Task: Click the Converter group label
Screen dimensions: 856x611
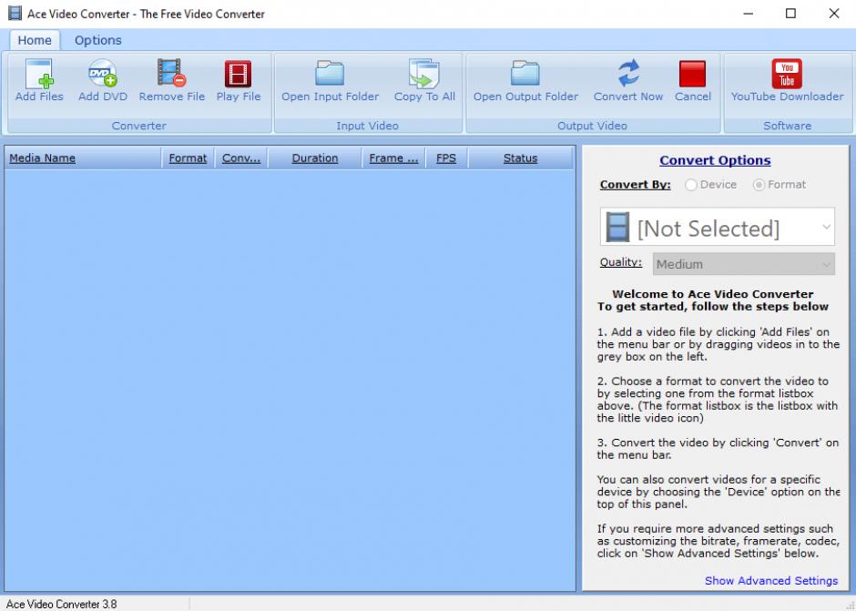Action: (139, 126)
